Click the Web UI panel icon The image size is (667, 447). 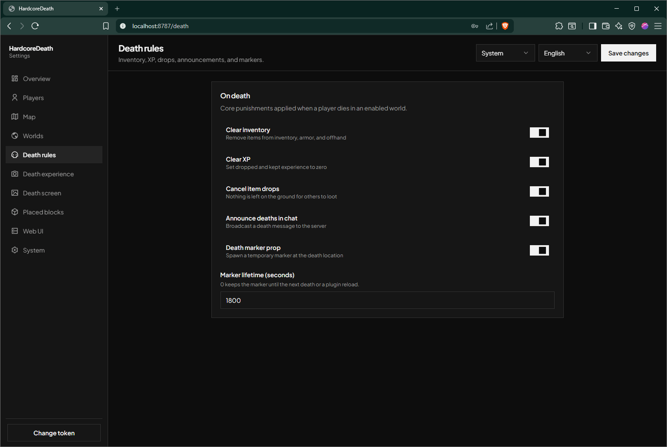coord(15,231)
